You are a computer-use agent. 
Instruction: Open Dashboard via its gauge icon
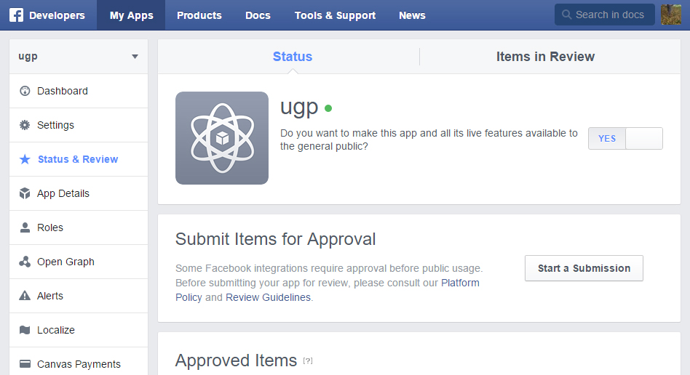click(25, 91)
